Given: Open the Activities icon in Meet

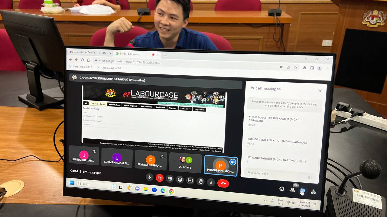Looking at the screenshot, I should 314,192.
